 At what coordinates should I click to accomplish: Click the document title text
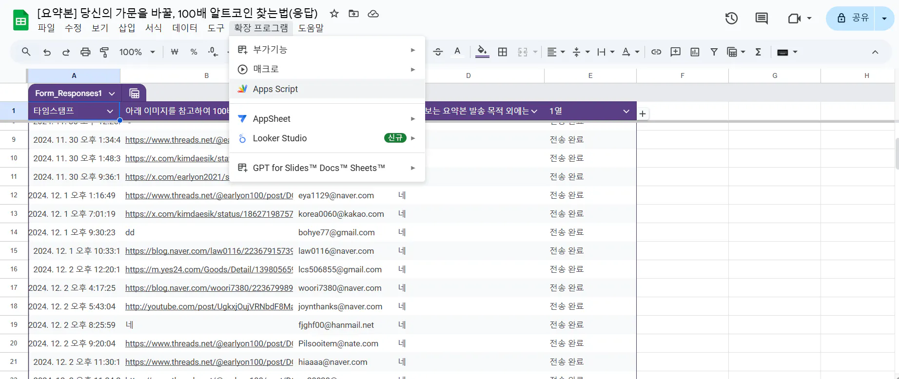tap(177, 13)
